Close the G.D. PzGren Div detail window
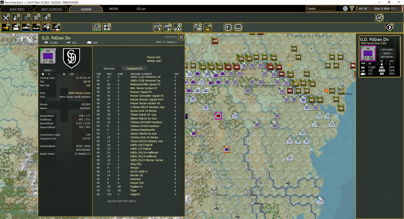Image resolution: width=404 pixels, height=219 pixels. click(x=181, y=37)
